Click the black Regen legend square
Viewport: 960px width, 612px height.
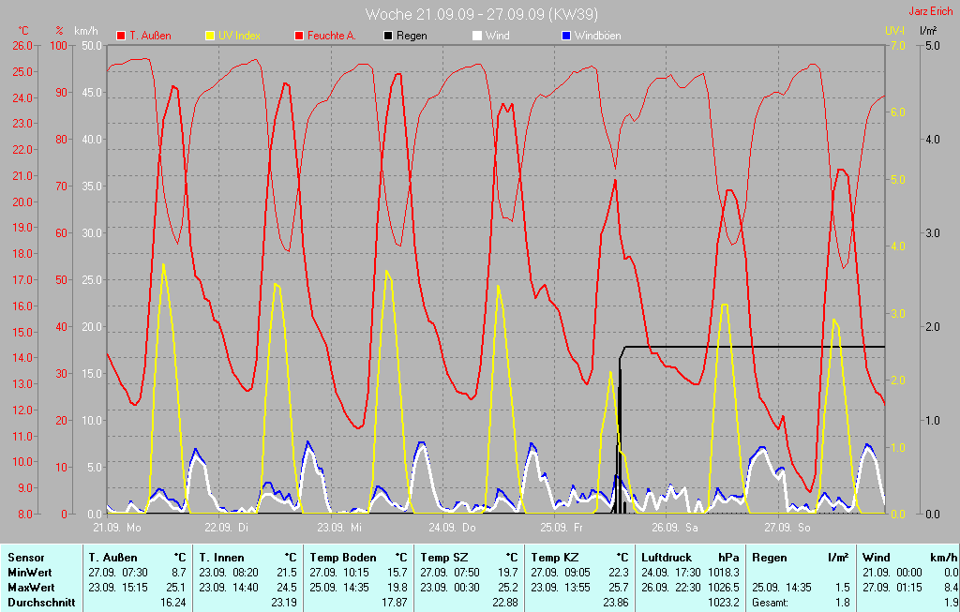click(x=388, y=36)
